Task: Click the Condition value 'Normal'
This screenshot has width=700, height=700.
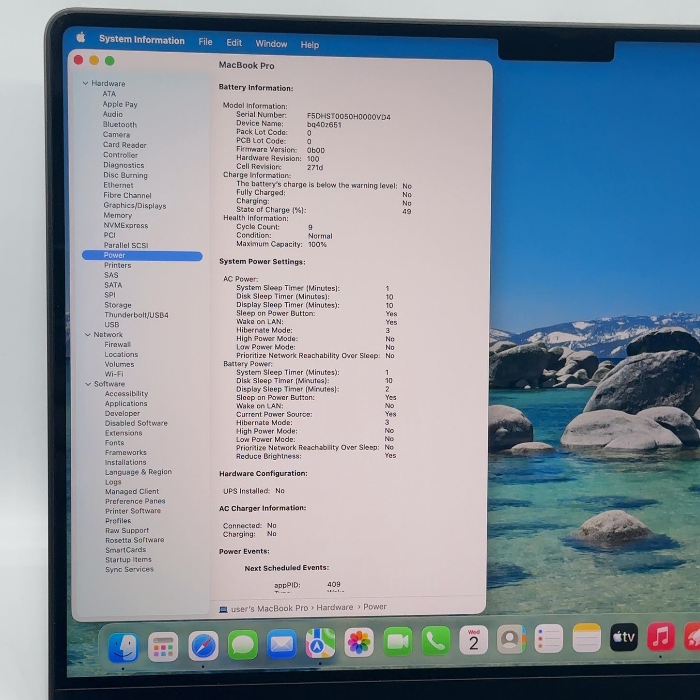Action: click(x=320, y=236)
